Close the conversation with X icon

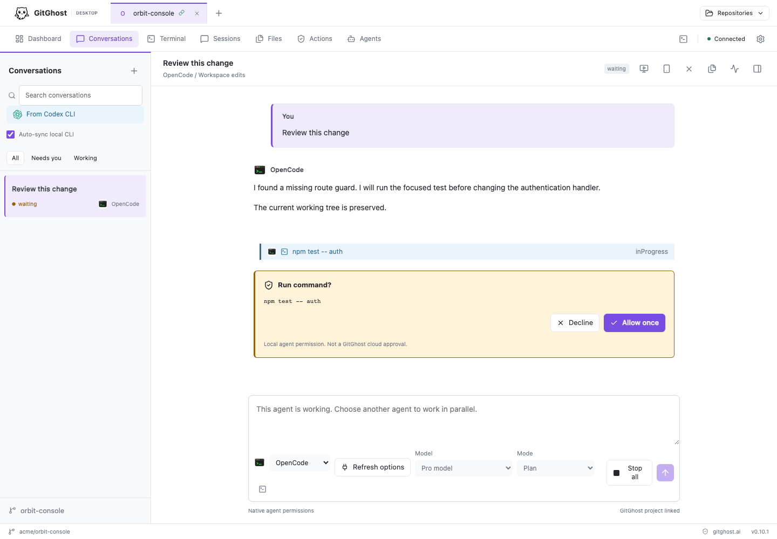pos(689,69)
